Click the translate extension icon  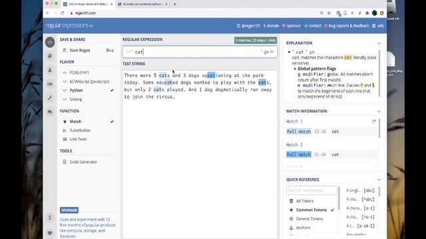339,13
